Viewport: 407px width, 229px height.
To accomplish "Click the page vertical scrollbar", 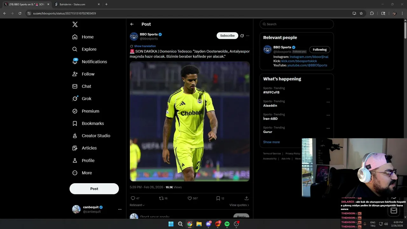I will coord(405,30).
